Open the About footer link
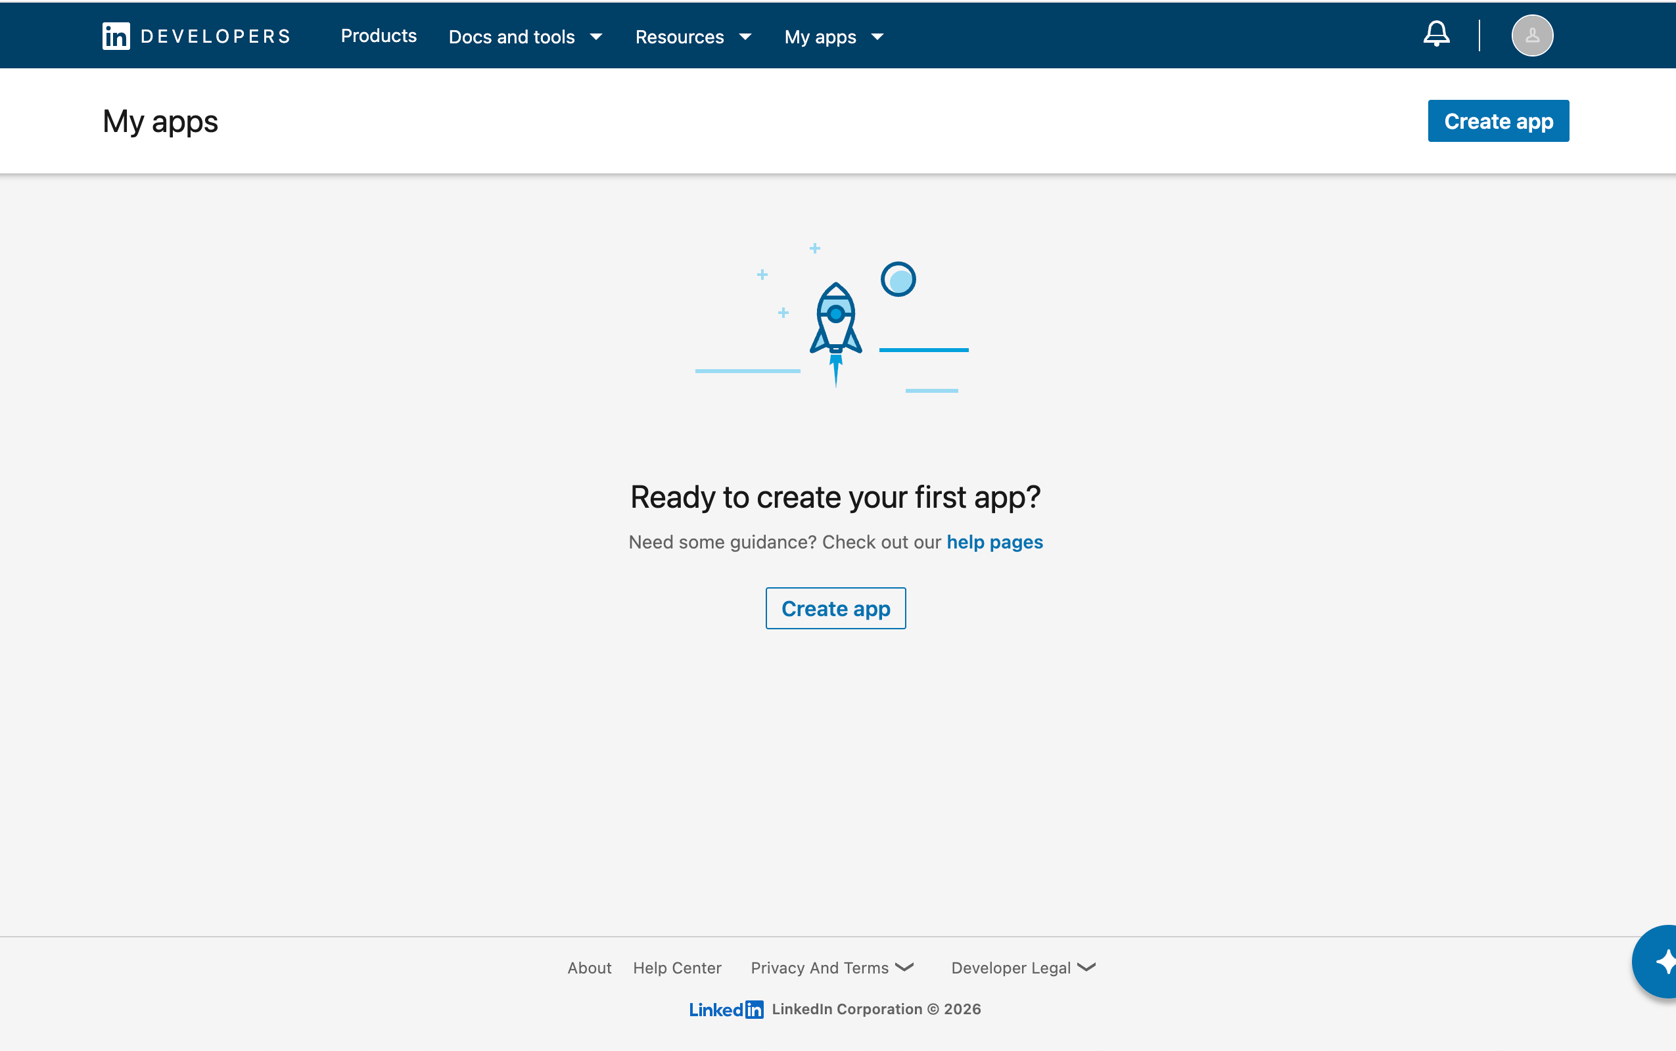This screenshot has height=1051, width=1676. [x=589, y=968]
